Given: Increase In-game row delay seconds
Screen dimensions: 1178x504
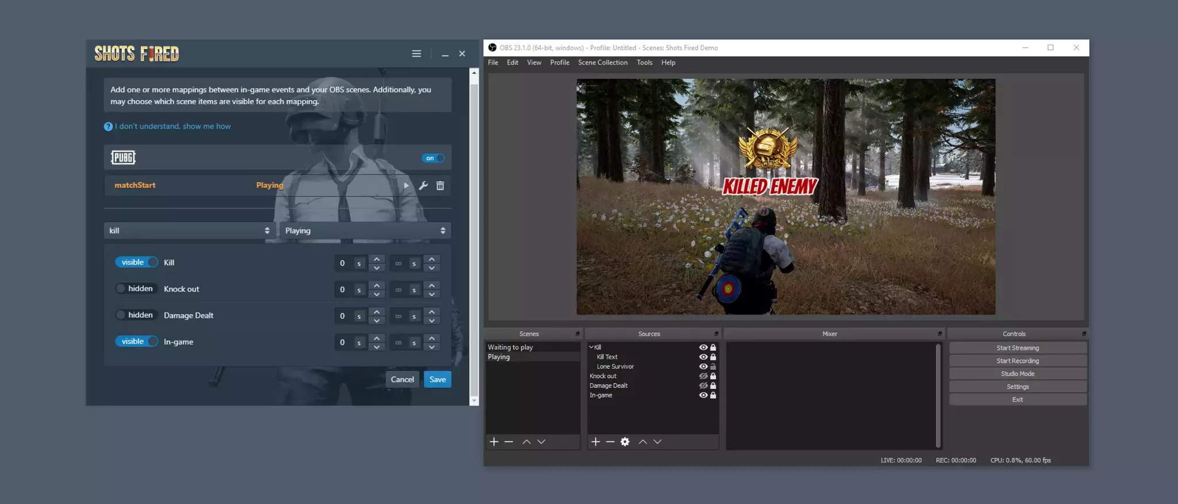Looking at the screenshot, I should 377,338.
